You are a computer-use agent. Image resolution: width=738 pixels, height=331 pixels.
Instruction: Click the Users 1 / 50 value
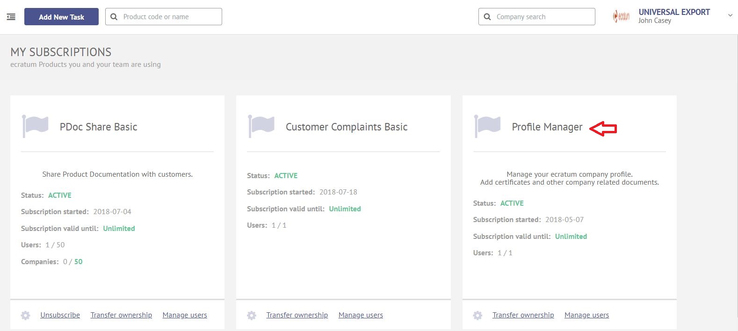(x=55, y=245)
